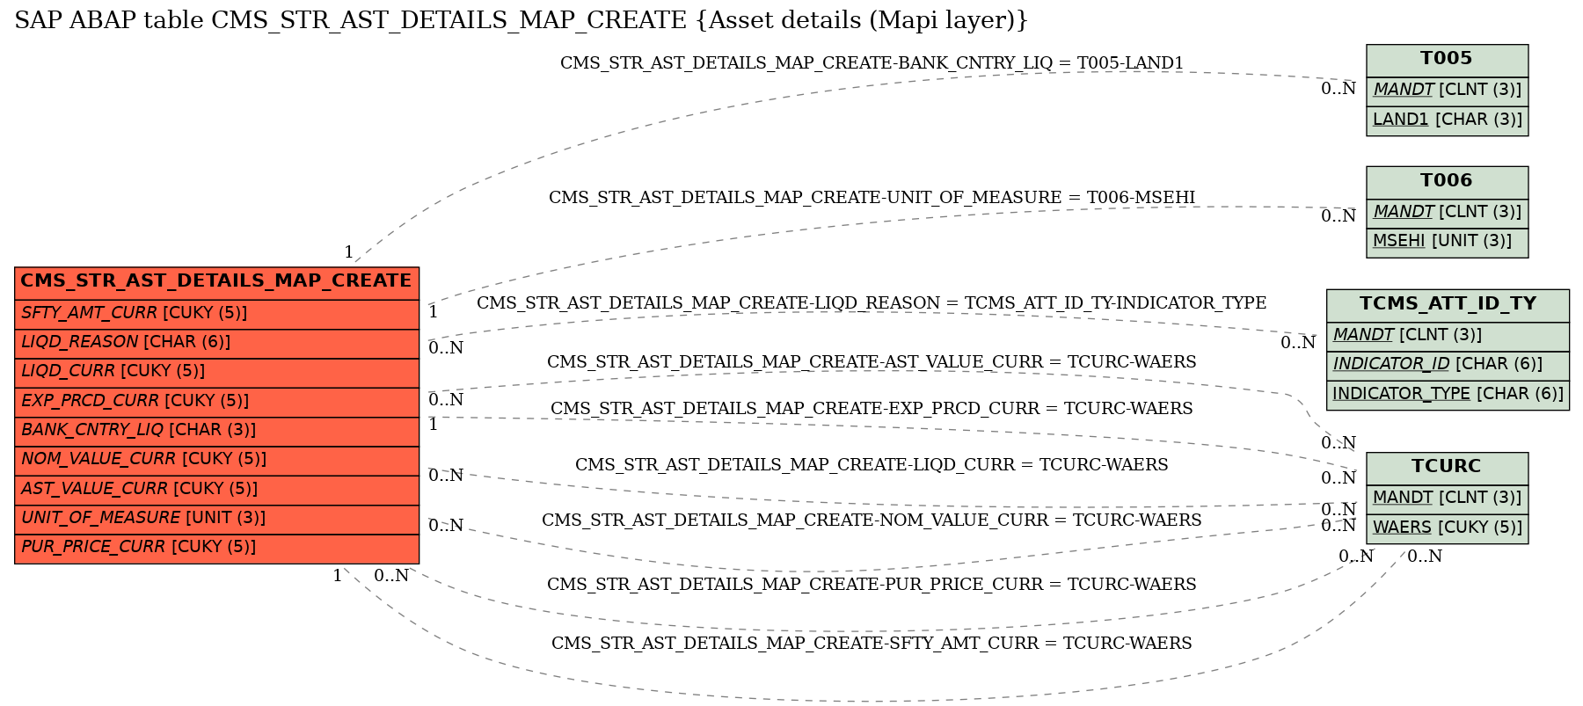This screenshot has width=1583, height=706.
Task: Click MANDT field in T006 table
Action: 1447,213
